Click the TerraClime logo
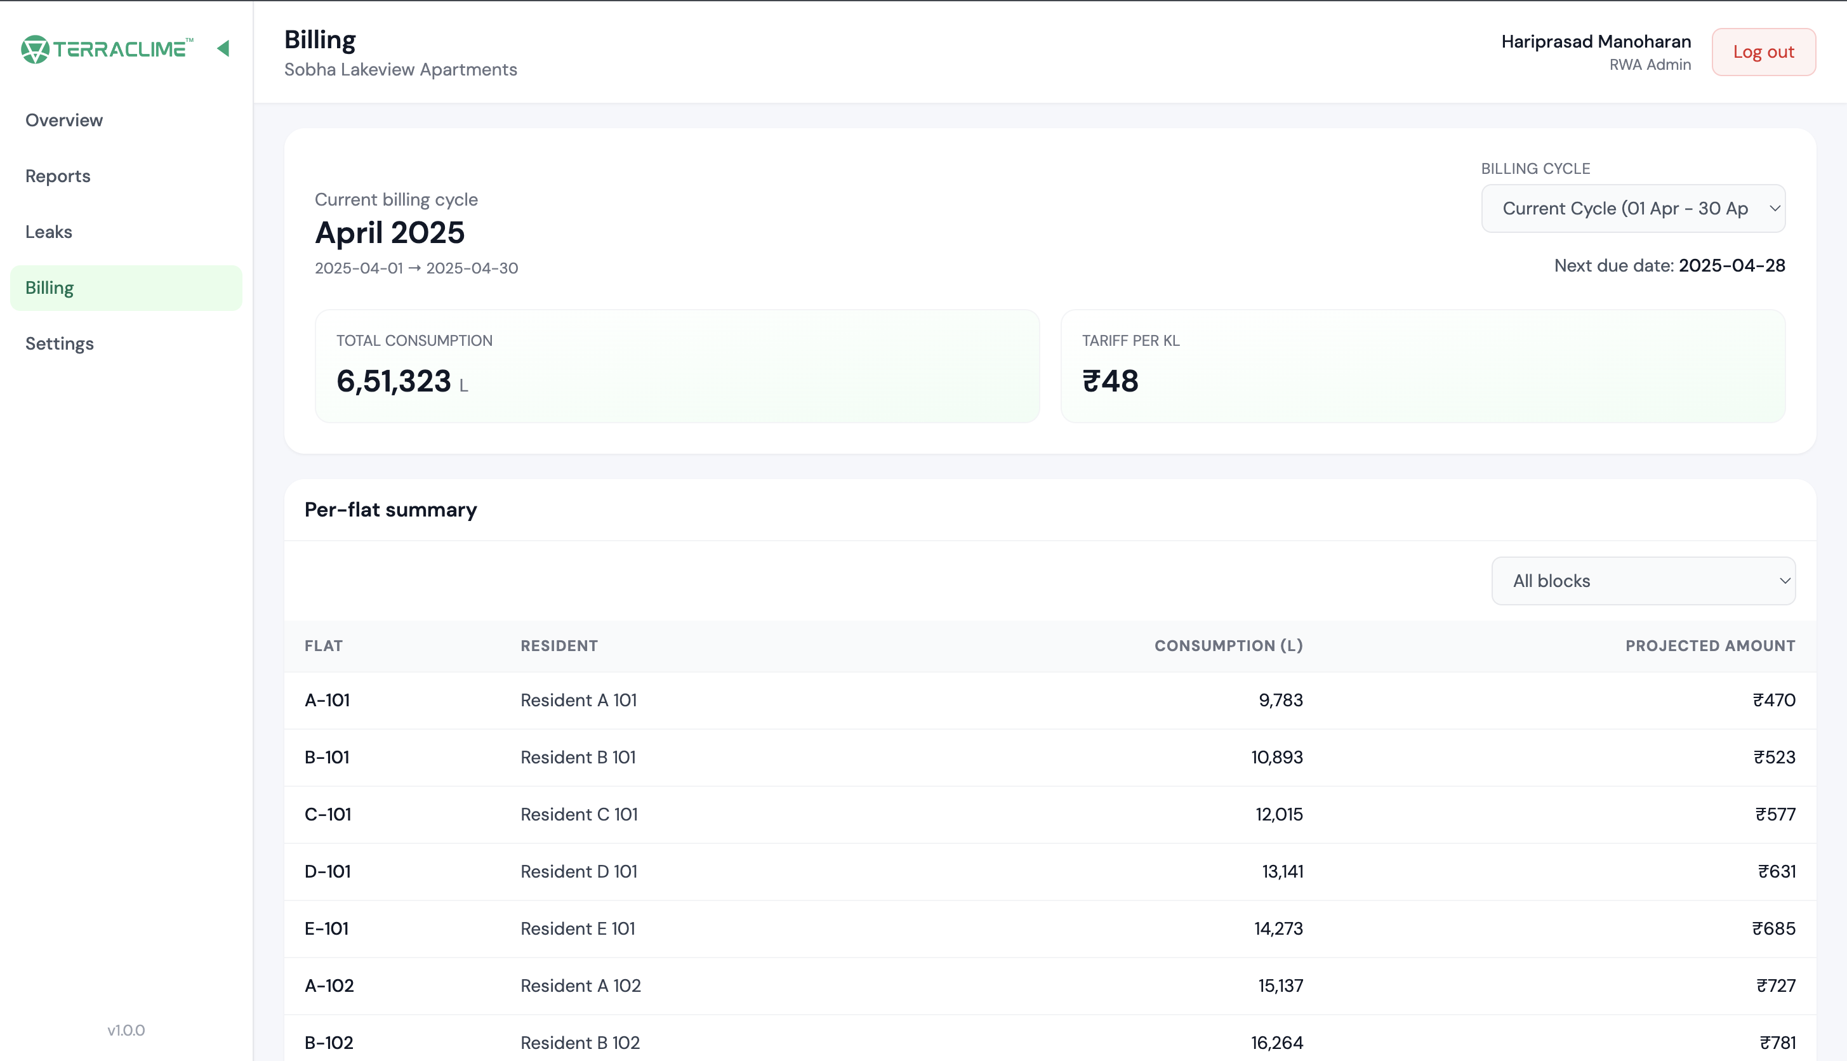The image size is (1847, 1061). point(107,49)
